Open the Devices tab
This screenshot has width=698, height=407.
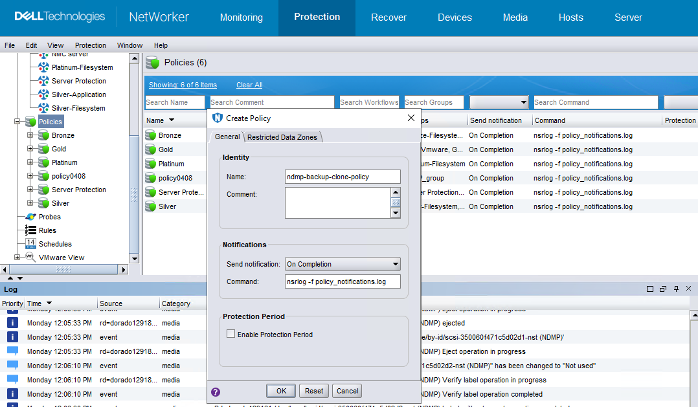pos(455,17)
